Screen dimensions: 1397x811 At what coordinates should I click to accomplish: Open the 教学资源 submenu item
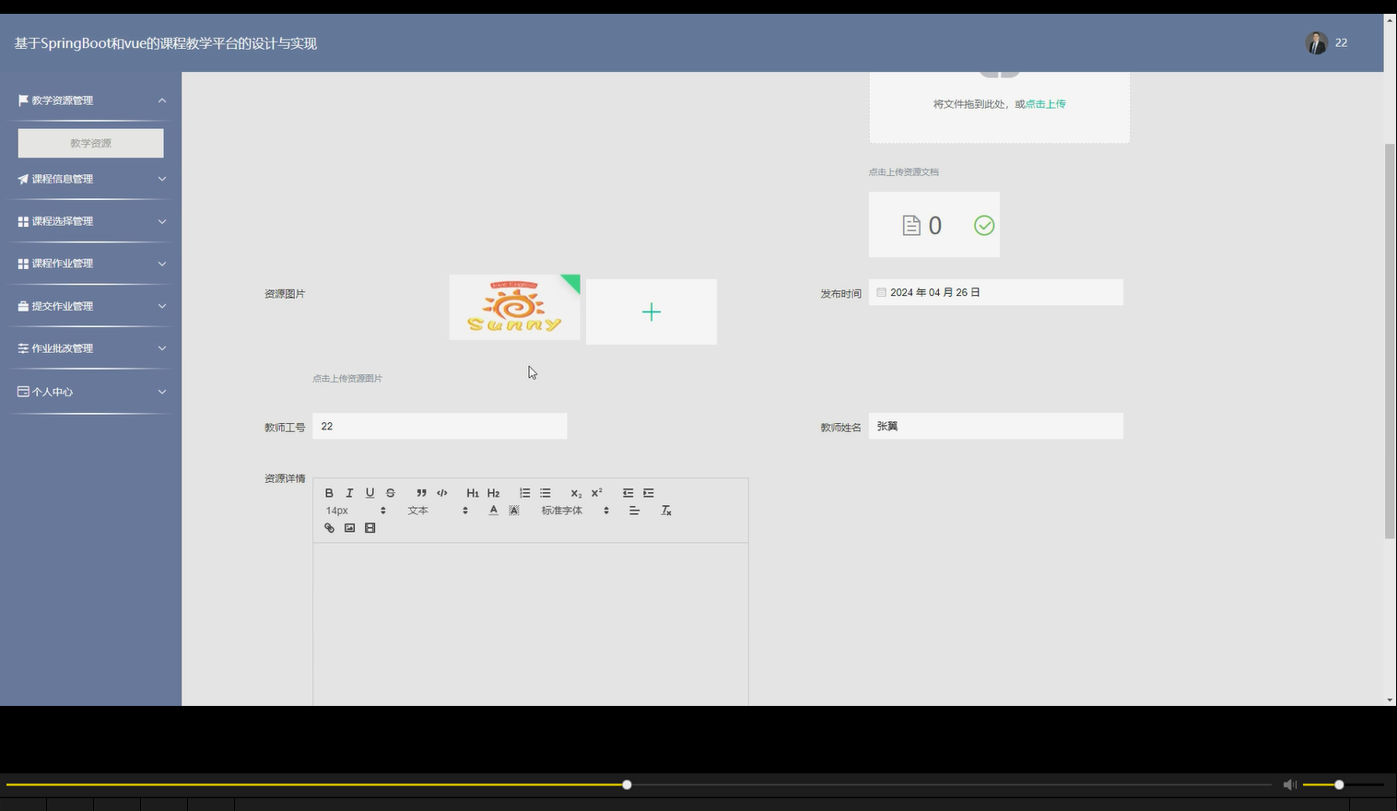[x=91, y=143]
